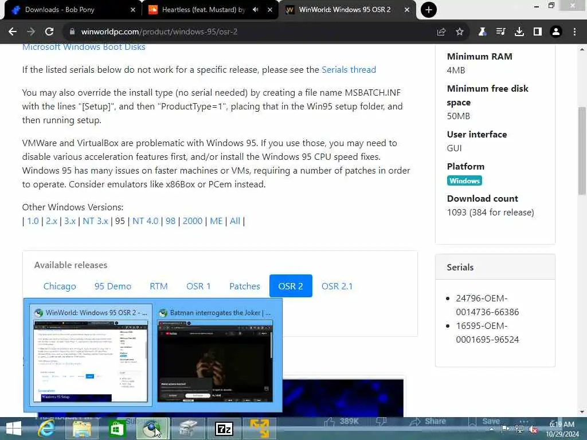Open the All Windows versions link

234,221
